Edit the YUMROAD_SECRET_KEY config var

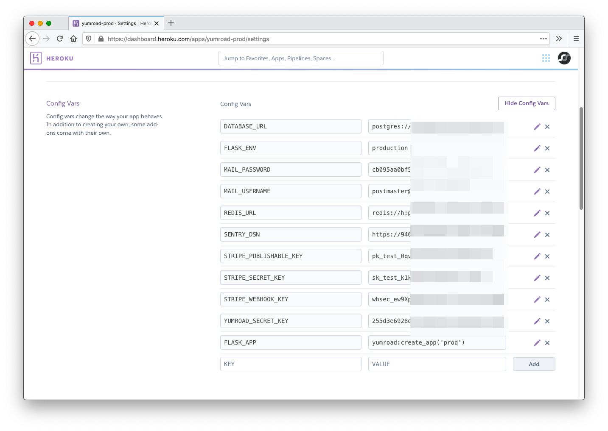coord(537,321)
